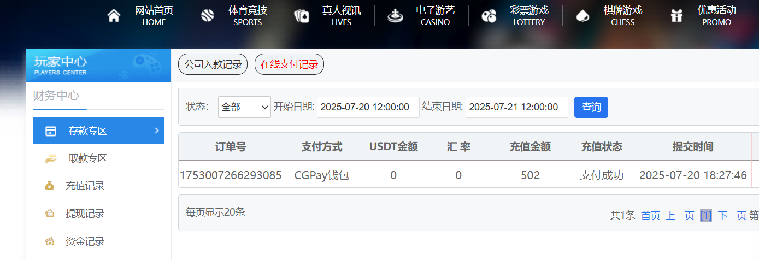
Task: Click the hand-with-cash icon beside 取款专区
Action: 50,158
